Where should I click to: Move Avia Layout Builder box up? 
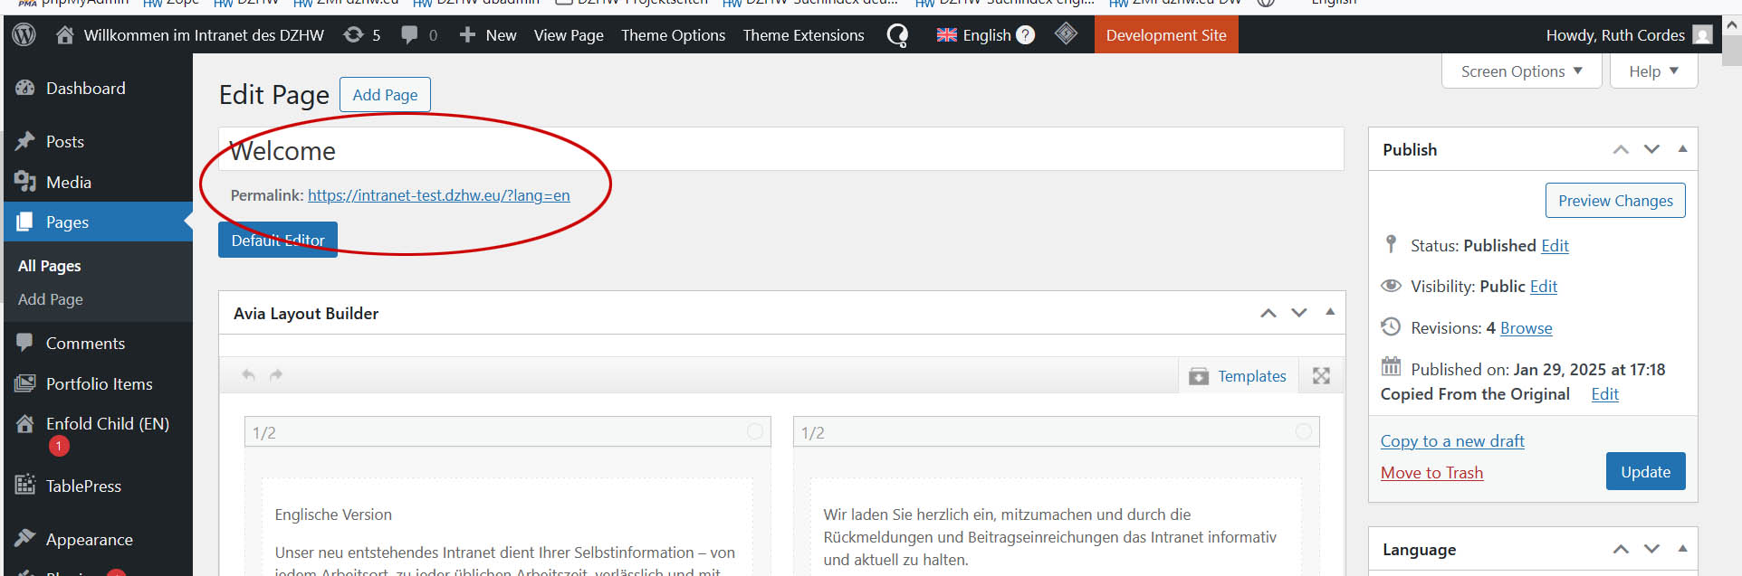pyautogui.click(x=1268, y=313)
